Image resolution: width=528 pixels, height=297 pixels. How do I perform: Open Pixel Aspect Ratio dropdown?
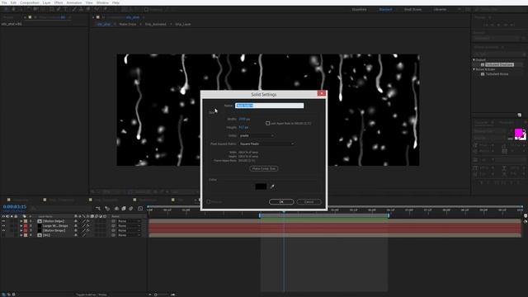(x=266, y=144)
